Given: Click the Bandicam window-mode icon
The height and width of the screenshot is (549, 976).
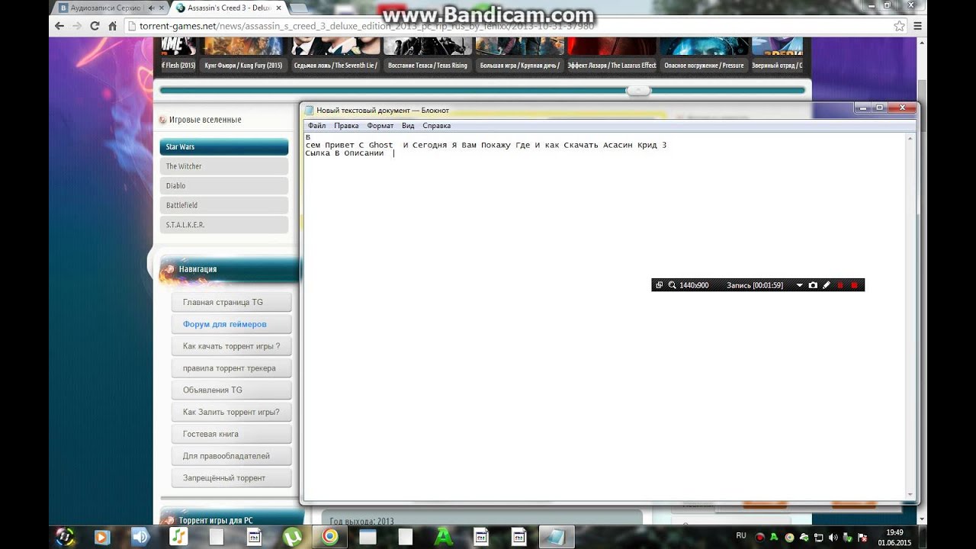Looking at the screenshot, I should point(660,285).
